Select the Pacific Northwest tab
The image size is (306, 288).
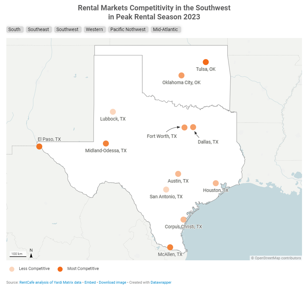coord(128,29)
